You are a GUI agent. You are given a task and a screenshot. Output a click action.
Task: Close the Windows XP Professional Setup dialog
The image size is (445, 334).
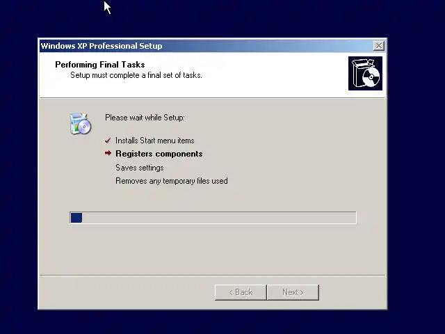pyautogui.click(x=378, y=46)
